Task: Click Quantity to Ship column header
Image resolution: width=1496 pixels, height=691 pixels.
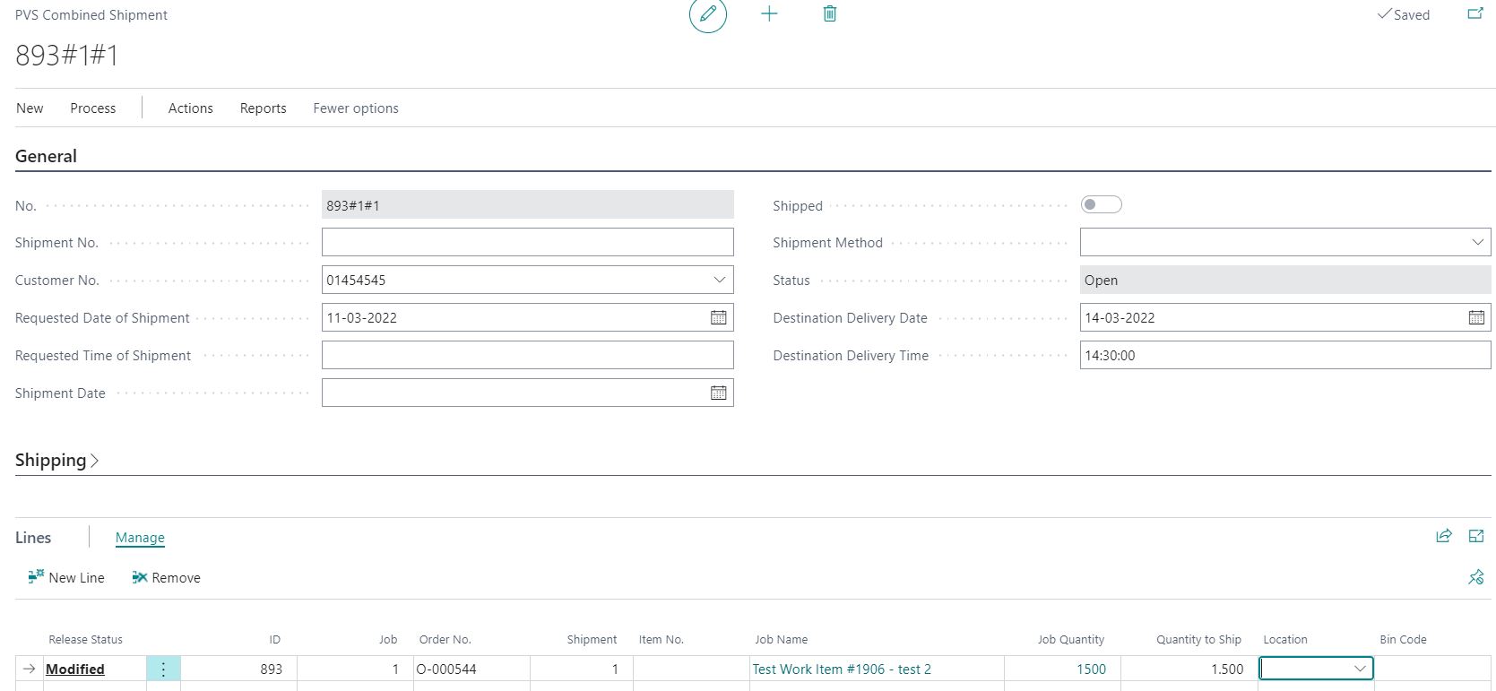Action: 1198,639
